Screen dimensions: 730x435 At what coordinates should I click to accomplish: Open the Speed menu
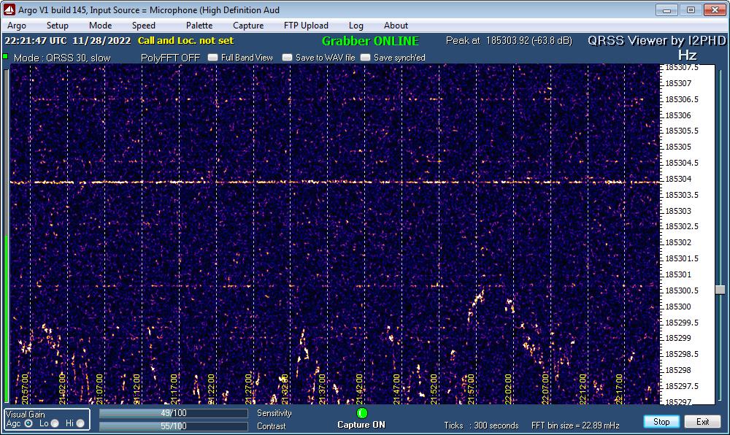point(143,26)
